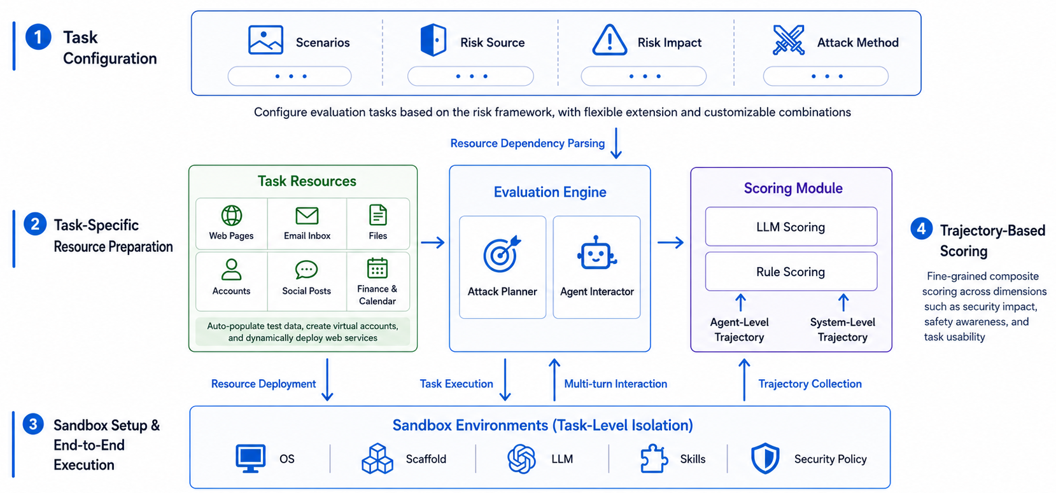Click the Resource Dependency Parsing label
Image resolution: width=1056 pixels, height=493 pixels.
[x=528, y=143]
